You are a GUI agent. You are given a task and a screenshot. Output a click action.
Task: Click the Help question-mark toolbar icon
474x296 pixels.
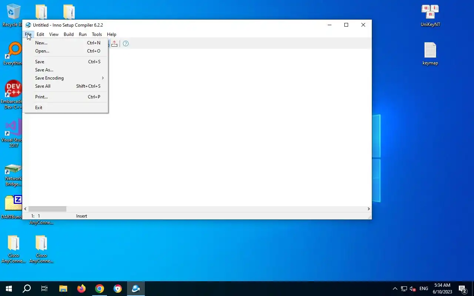click(126, 44)
